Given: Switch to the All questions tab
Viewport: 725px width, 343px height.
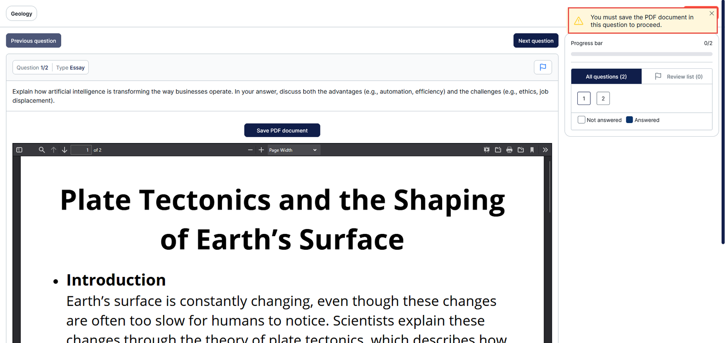Looking at the screenshot, I should 606,76.
